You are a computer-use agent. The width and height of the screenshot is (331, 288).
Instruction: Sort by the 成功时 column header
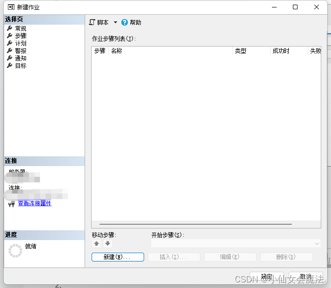coord(289,51)
